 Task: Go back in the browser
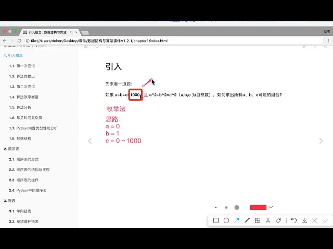coord(5,40)
